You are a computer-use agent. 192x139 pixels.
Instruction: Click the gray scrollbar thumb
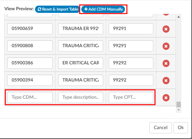click(x=178, y=104)
